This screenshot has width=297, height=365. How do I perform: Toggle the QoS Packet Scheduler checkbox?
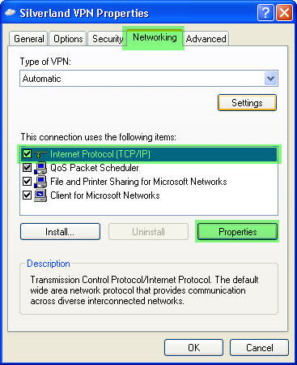(27, 168)
